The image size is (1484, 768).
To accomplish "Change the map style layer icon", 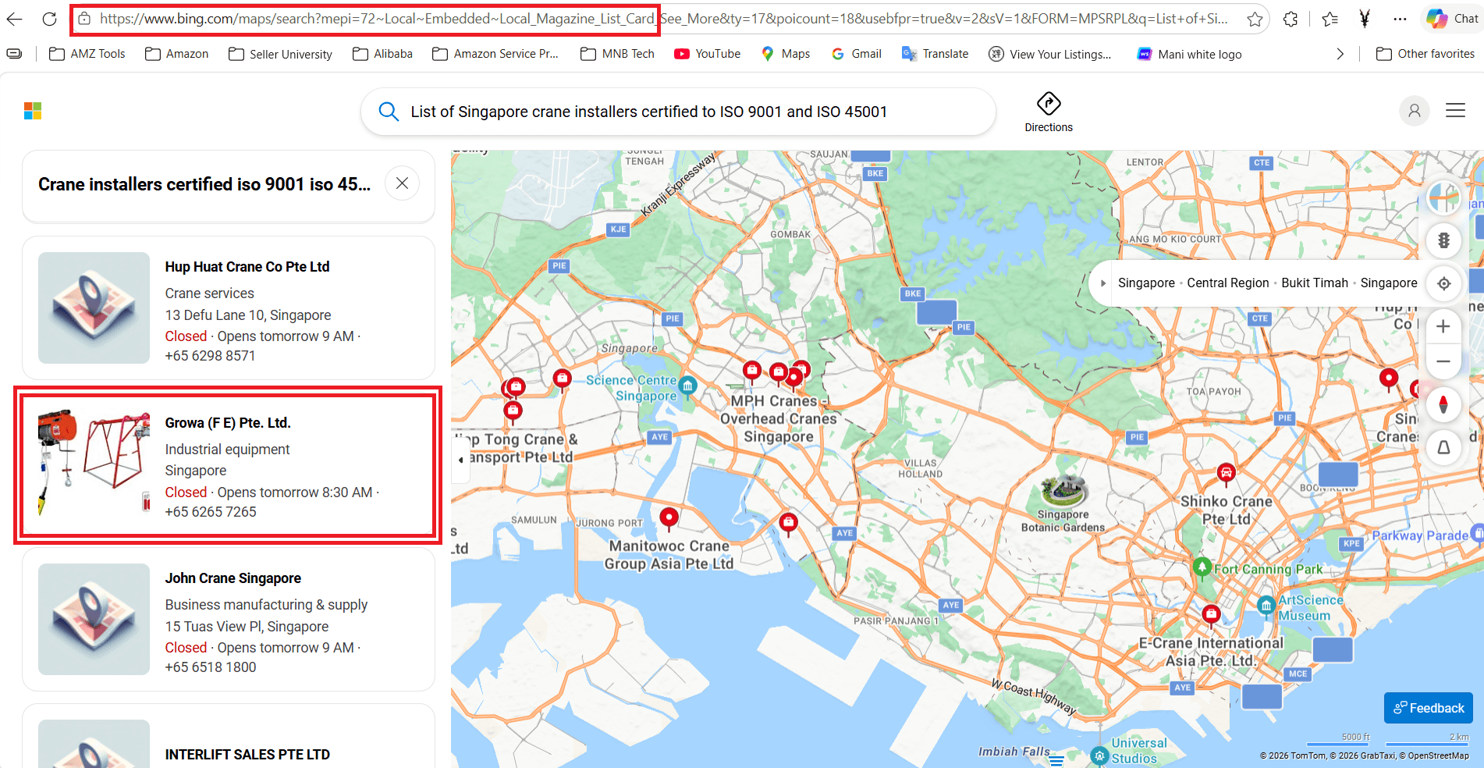I will coord(1443,198).
